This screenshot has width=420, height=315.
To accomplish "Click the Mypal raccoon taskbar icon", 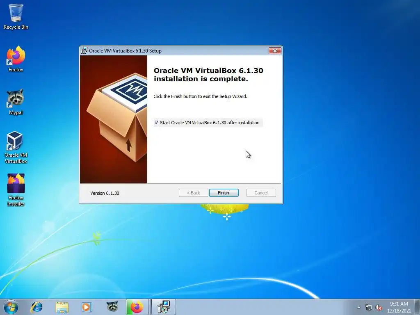I will tap(112, 306).
